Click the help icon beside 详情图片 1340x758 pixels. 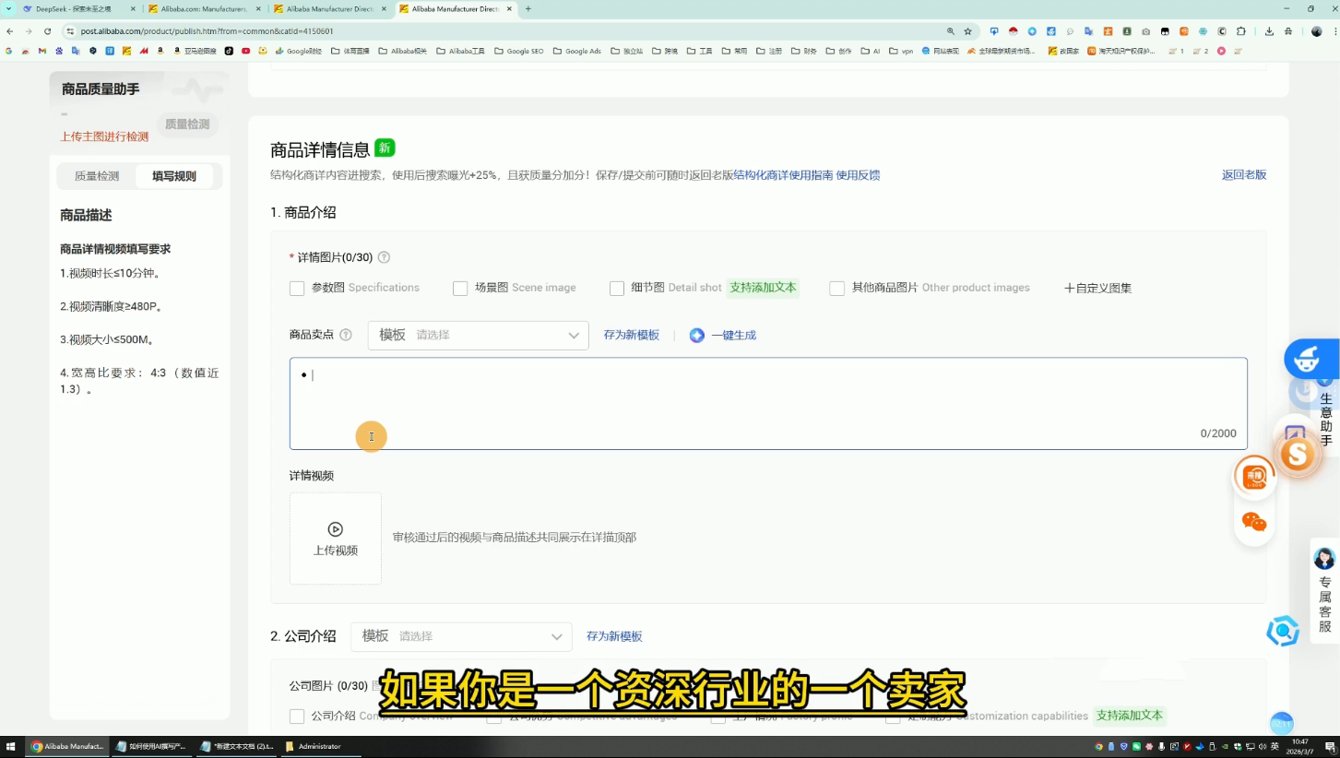click(x=384, y=257)
